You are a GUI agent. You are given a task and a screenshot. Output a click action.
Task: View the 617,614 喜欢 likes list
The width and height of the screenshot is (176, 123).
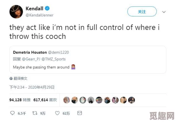coord(45,100)
